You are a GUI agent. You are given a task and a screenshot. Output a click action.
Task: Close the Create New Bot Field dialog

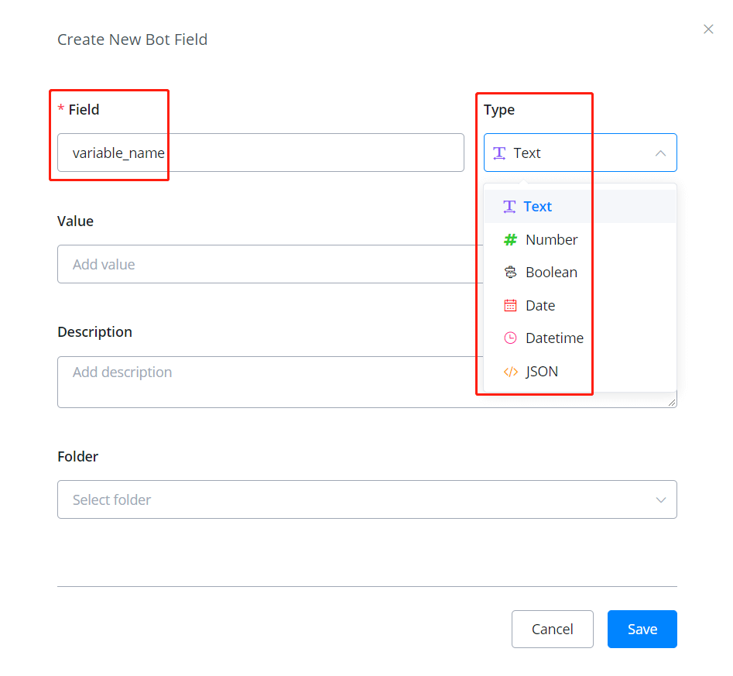tap(708, 29)
